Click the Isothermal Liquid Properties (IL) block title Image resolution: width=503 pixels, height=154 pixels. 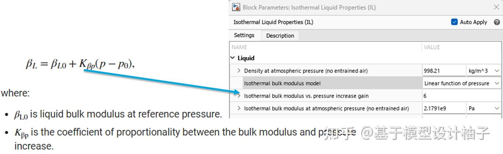coord(273,22)
